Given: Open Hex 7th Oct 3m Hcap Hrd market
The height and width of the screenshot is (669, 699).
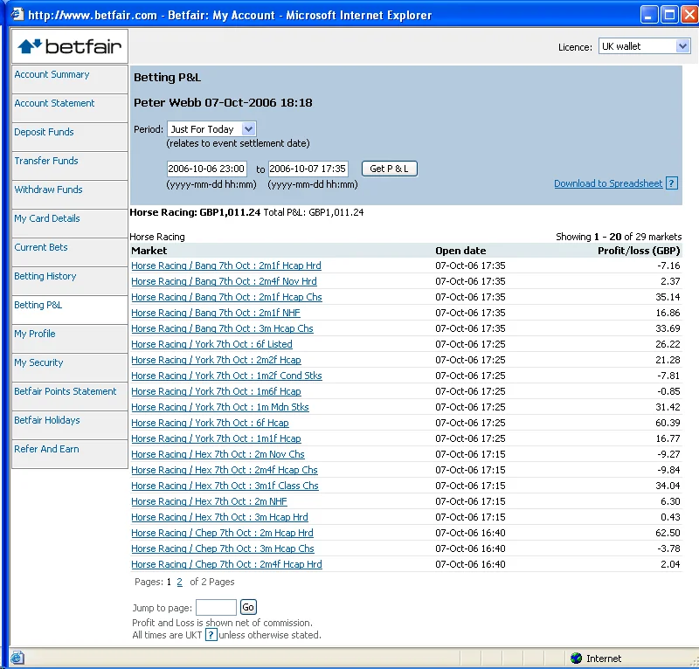Looking at the screenshot, I should (219, 517).
